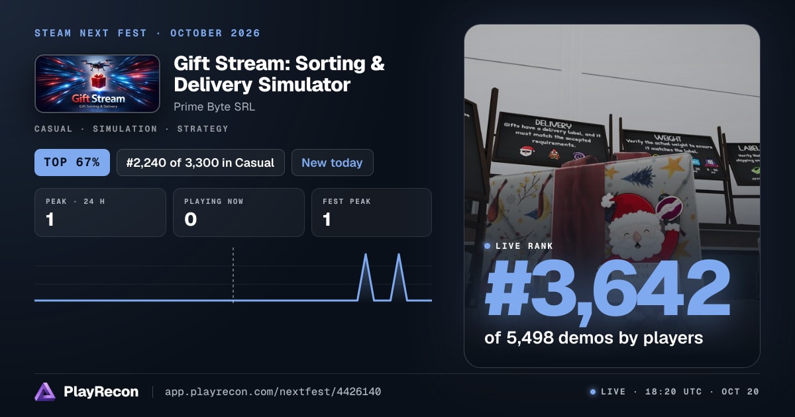Open the large gift box screenshot image
Screen dimensions: 795x417
(611, 196)
